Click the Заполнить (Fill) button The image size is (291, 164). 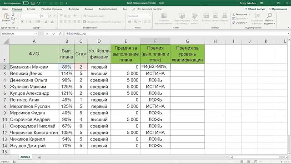click(x=240, y=19)
